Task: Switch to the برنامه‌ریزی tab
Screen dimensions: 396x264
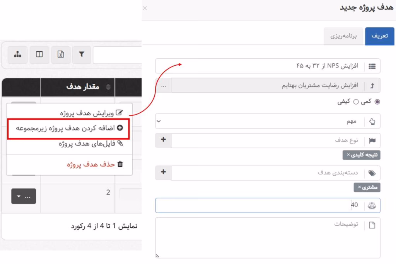Action: 343,36
